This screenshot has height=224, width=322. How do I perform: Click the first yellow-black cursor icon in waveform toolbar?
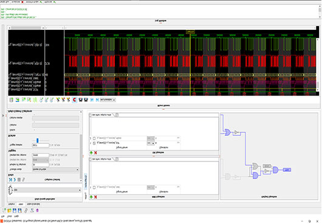58,100
